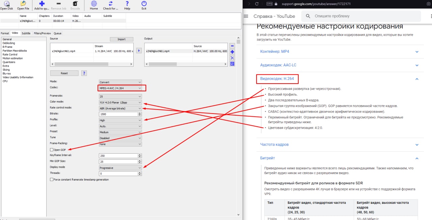Screen dimensions: 432x220
Task: Click the Keyframe Interval field
Action: 118,156
